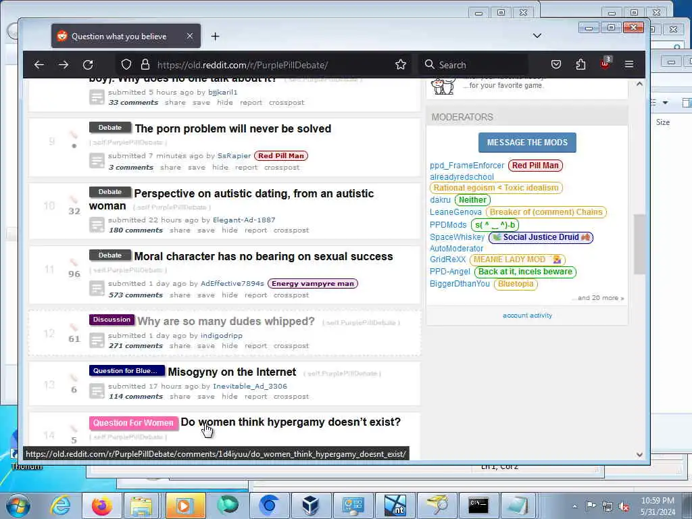692x519 pixels.
Task: Expand self-text of 'dudes whipped' post
Action: (x=97, y=340)
